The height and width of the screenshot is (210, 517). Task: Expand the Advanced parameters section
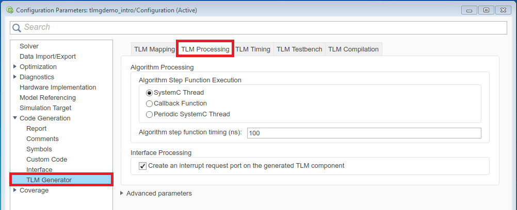pos(122,194)
